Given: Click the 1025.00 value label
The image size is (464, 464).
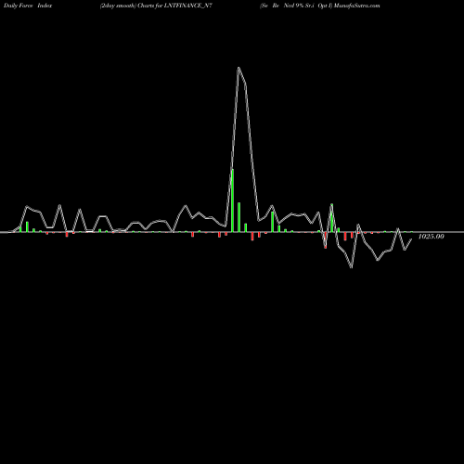Looking at the screenshot, I should [x=431, y=237].
